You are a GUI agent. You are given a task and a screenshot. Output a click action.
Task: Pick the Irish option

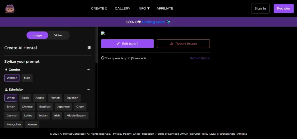(x=57, y=116)
